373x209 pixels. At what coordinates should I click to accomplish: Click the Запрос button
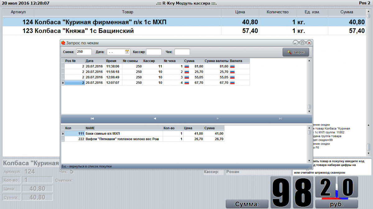coord(296,52)
